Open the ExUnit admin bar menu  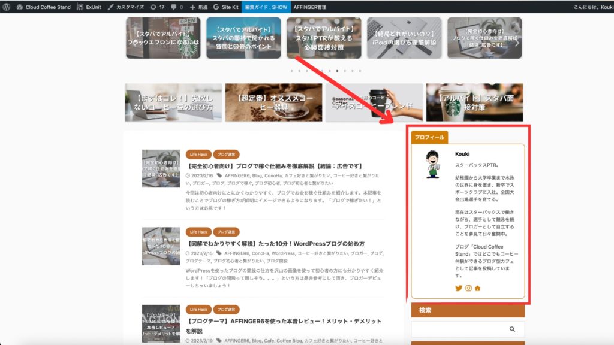point(89,7)
